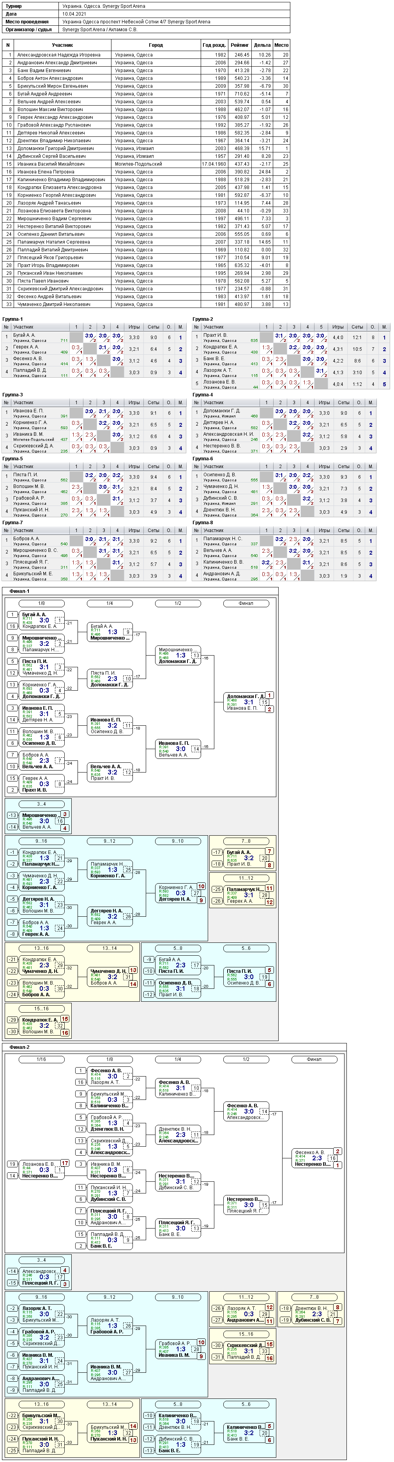The image size is (394, 1462).
Task: Click the 'Рейтинг' column header in participants list
Action: (240, 45)
